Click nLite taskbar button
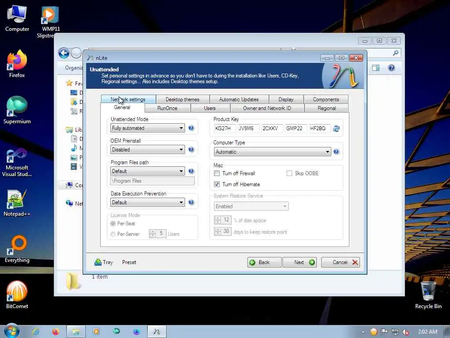Viewport: 450px width, 338px height. [x=157, y=332]
